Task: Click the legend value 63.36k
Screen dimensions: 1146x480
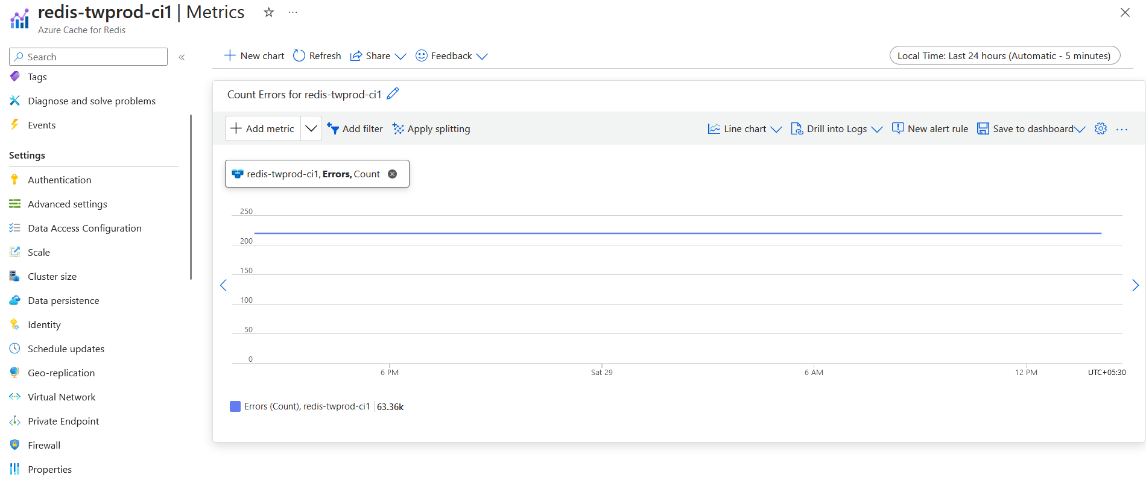Action: (x=390, y=406)
